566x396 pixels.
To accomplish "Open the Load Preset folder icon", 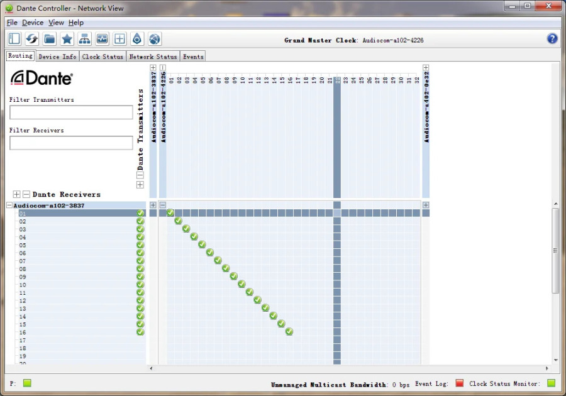I will click(50, 38).
